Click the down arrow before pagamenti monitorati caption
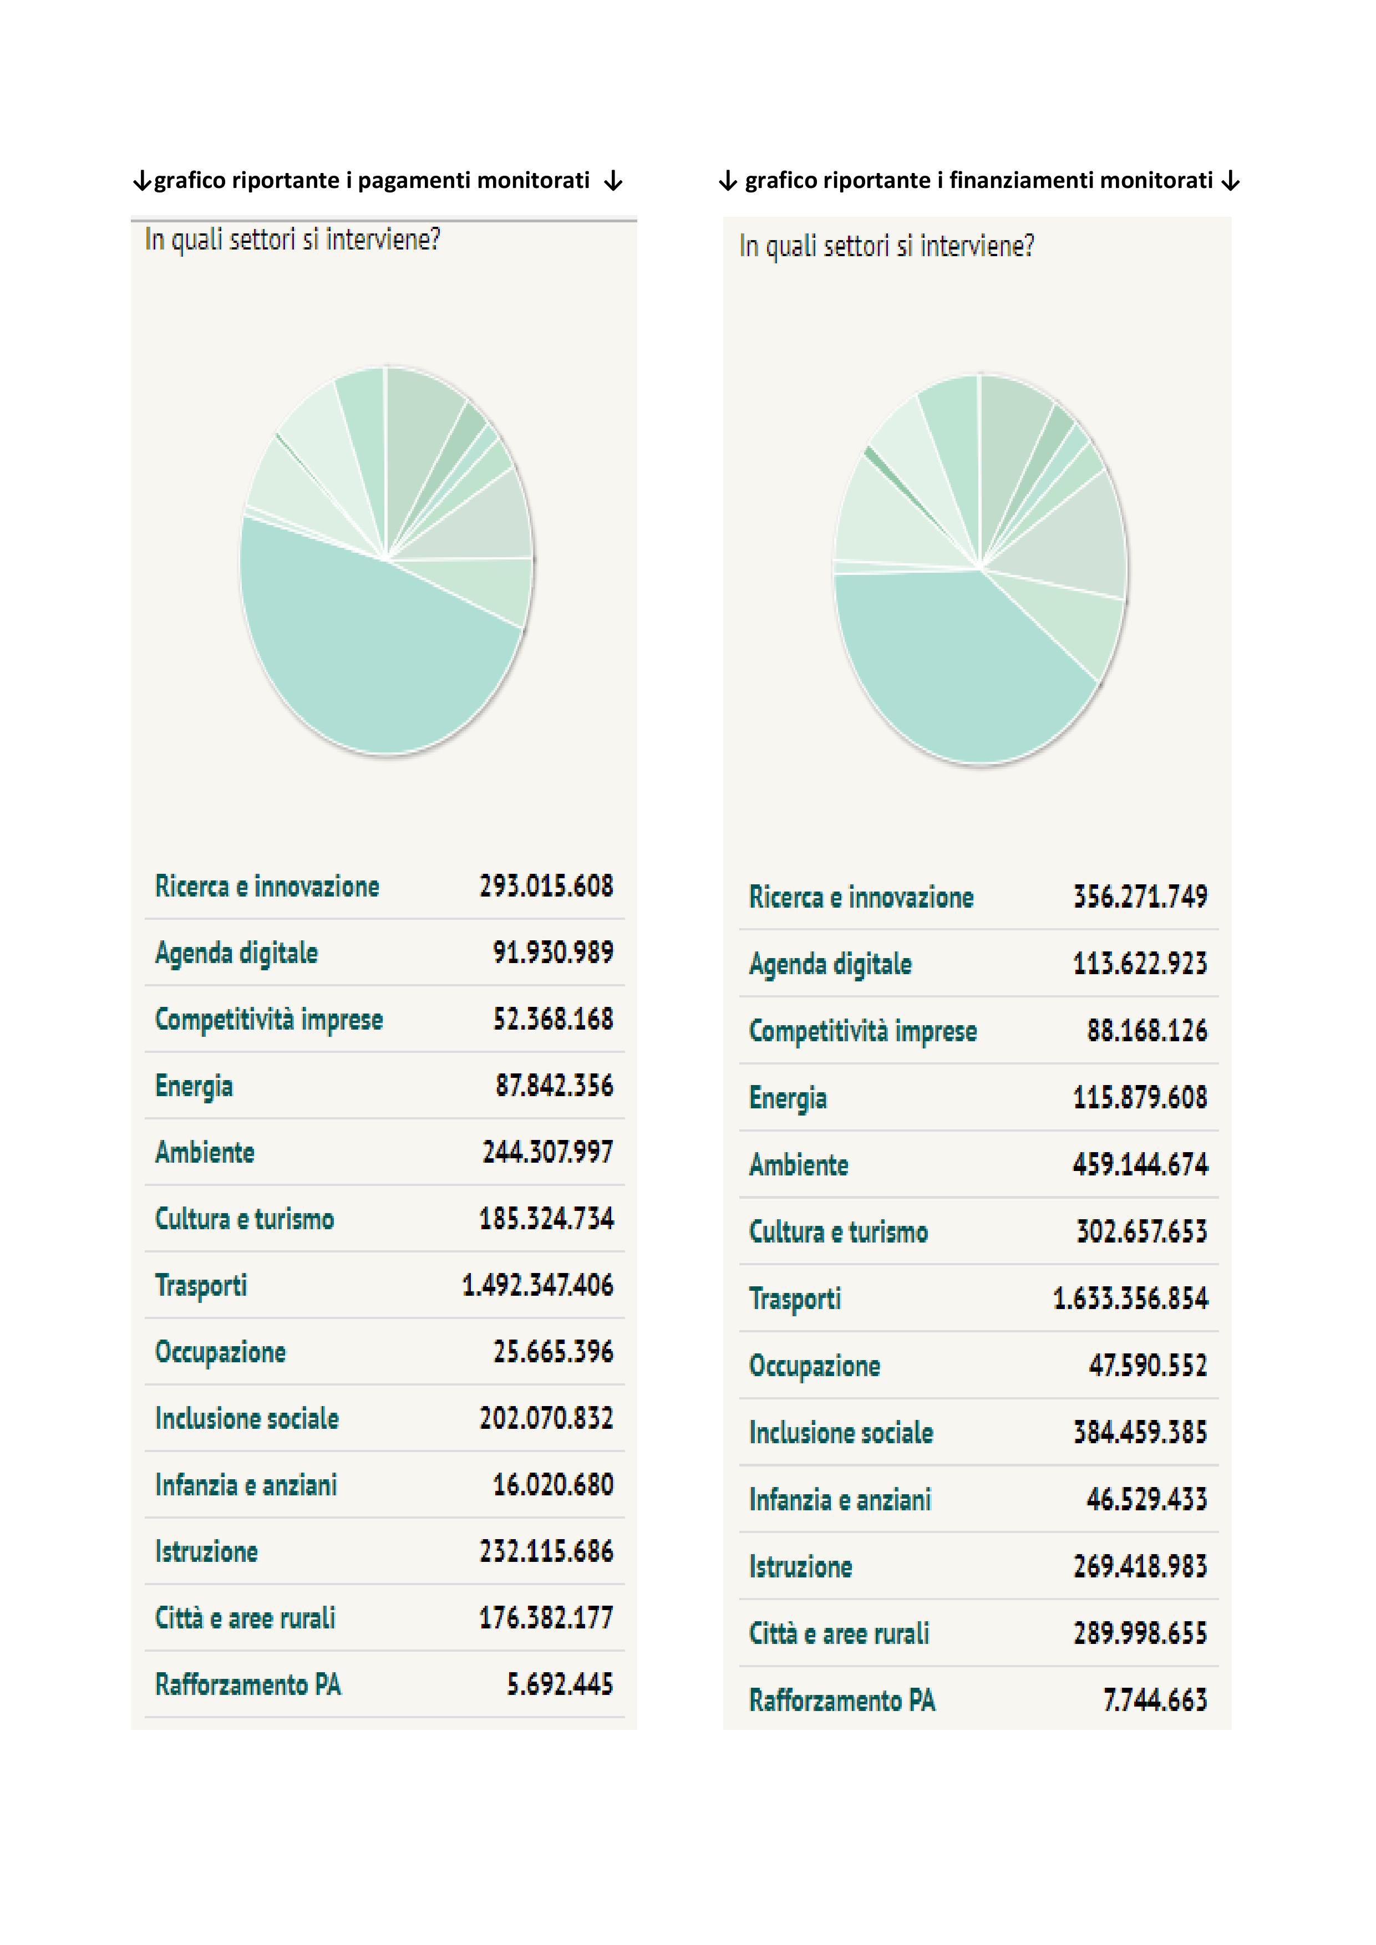Image resolution: width=1376 pixels, height=1945 pixels. (x=141, y=181)
